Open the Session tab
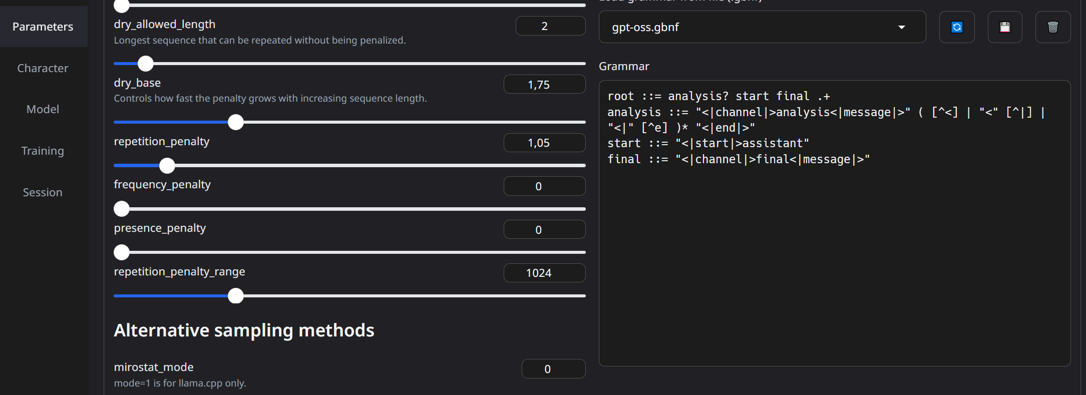 pyautogui.click(x=43, y=192)
